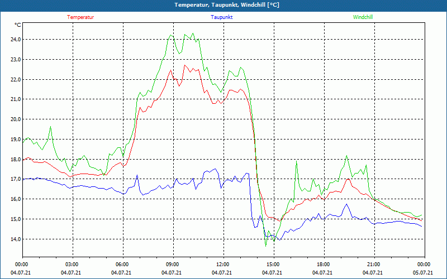Click the 04.07.21 date under 21:00
The height and width of the screenshot is (279, 447).
point(373,273)
